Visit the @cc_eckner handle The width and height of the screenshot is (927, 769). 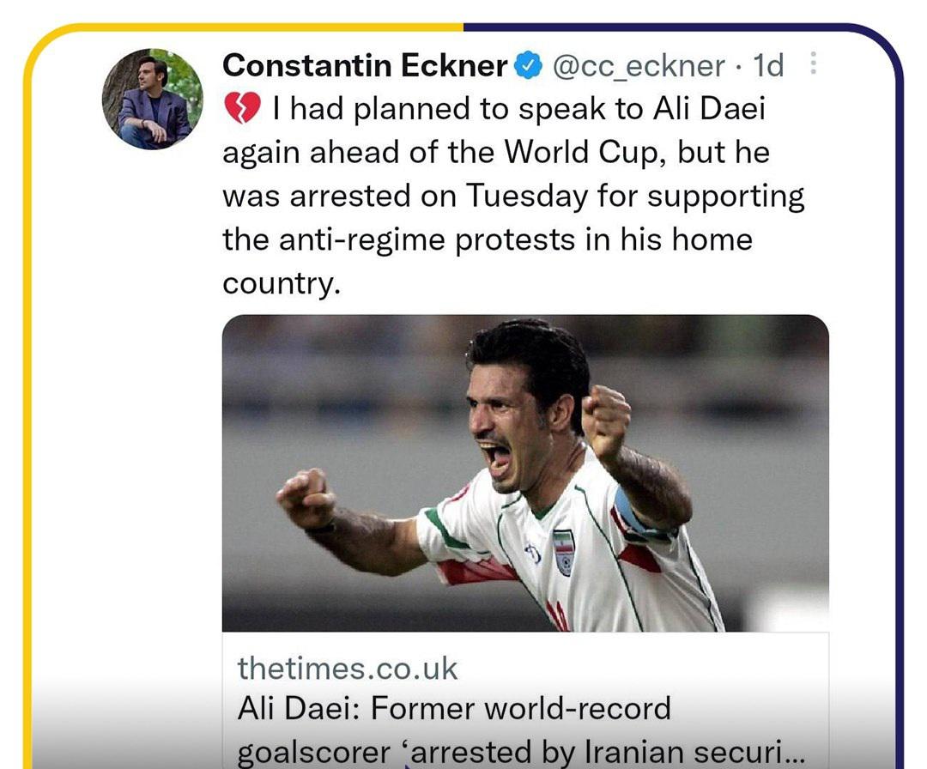639,65
